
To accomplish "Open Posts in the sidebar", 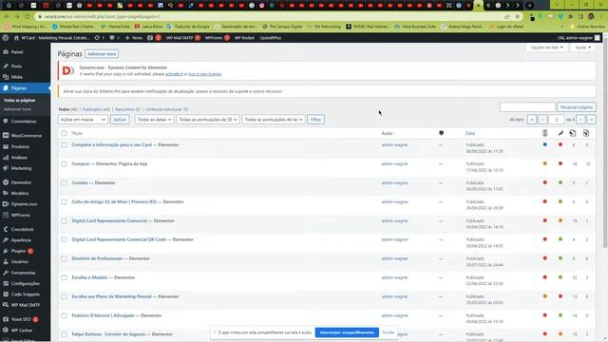I will (x=16, y=66).
